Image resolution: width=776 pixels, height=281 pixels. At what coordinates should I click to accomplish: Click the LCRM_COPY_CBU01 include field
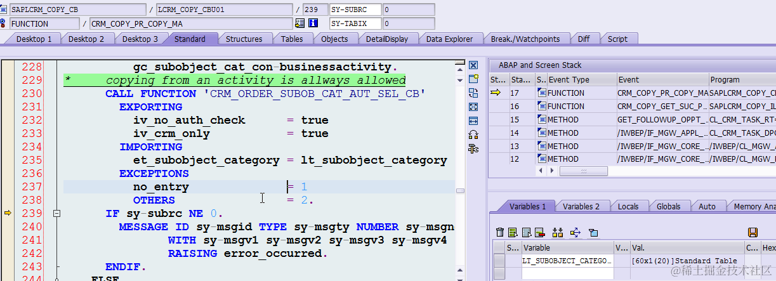[225, 10]
